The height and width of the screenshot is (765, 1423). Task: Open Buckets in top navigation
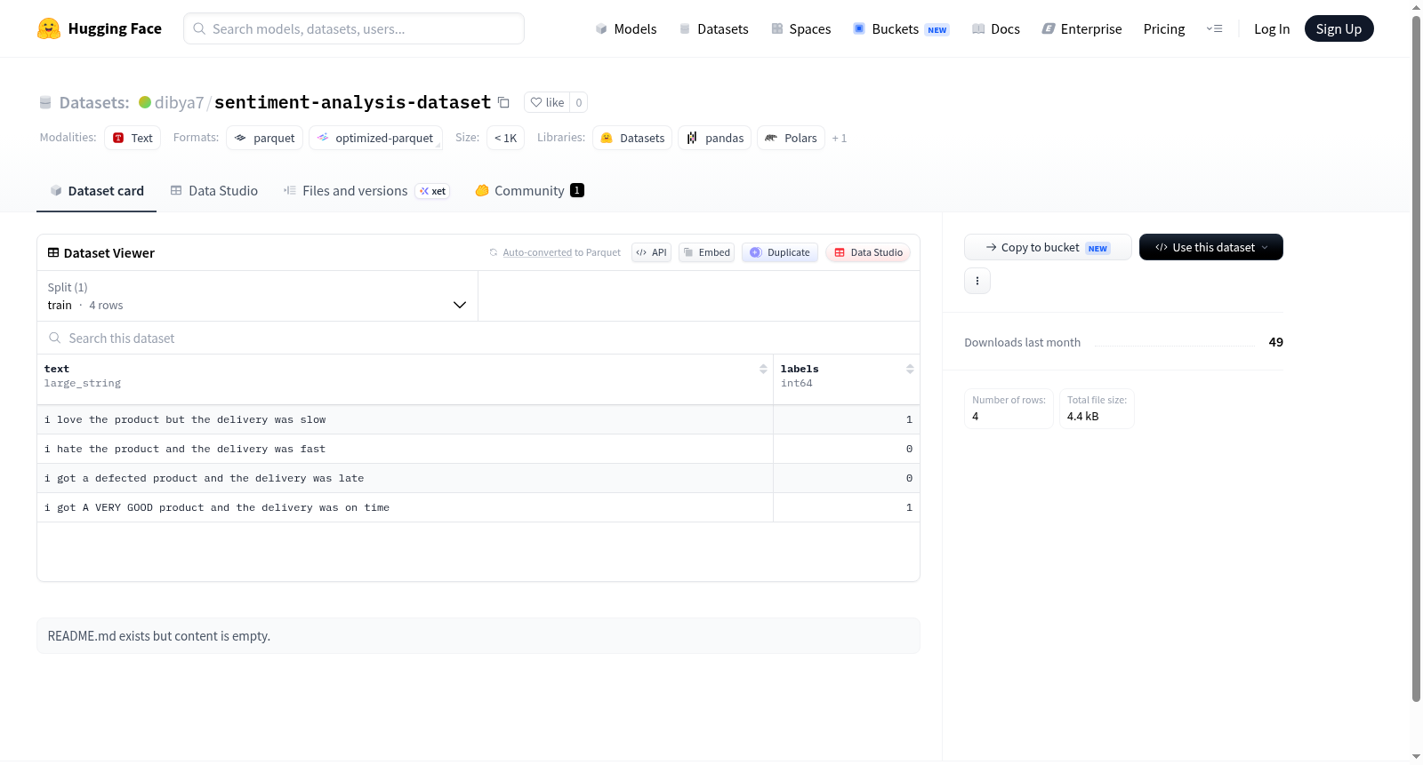(901, 28)
